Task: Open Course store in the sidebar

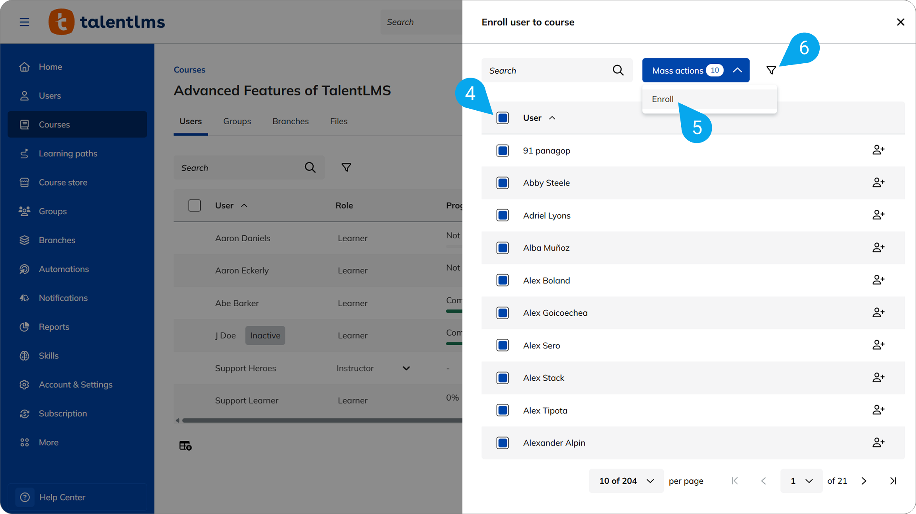Action: [77, 182]
